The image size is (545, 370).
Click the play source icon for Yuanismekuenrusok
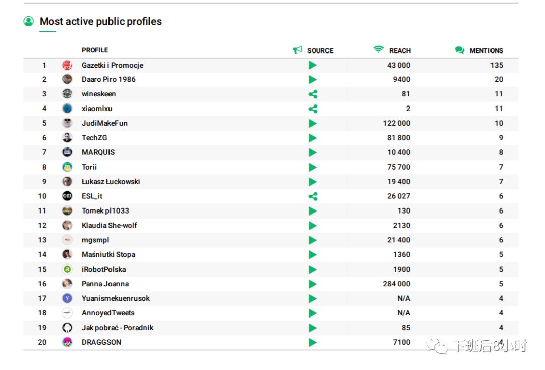(313, 299)
